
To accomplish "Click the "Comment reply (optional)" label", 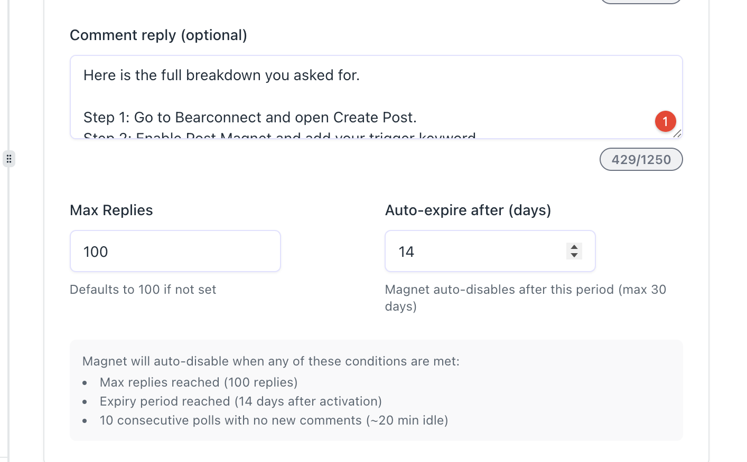I will (158, 35).
